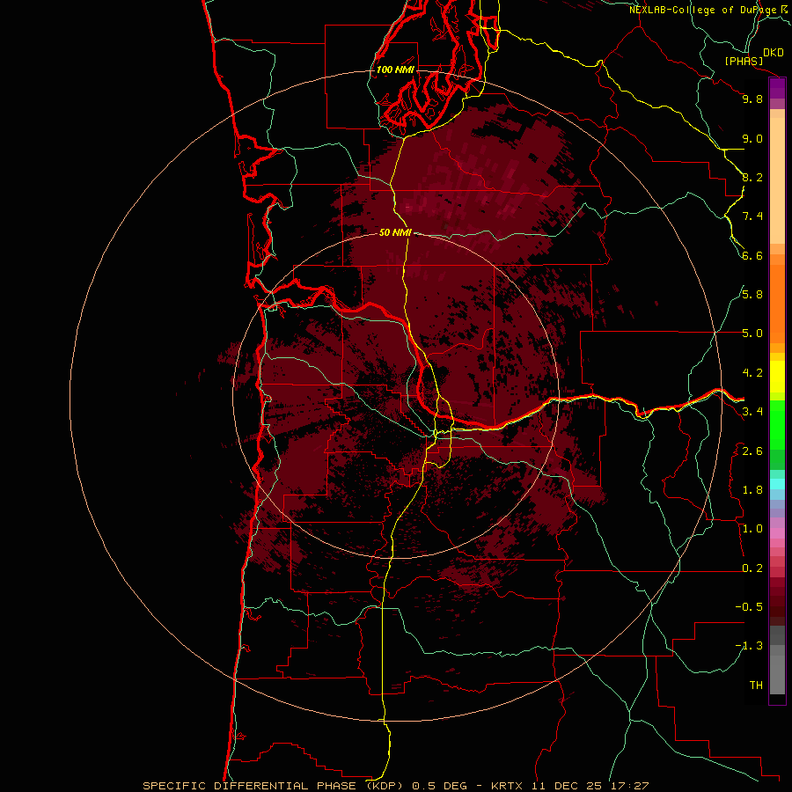Select the pink segment of the color bar
The height and width of the screenshot is (792, 792).
(x=777, y=533)
